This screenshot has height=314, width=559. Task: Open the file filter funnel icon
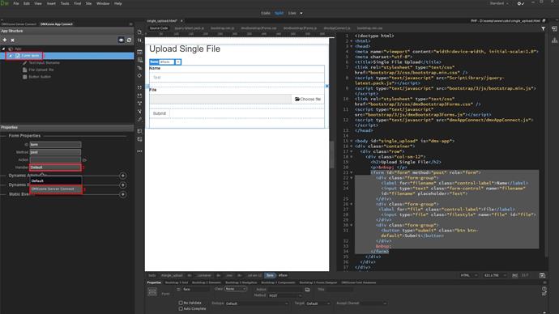coord(543,28)
